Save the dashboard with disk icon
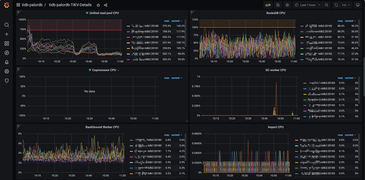This screenshot has width=365, height=180. [278, 5]
